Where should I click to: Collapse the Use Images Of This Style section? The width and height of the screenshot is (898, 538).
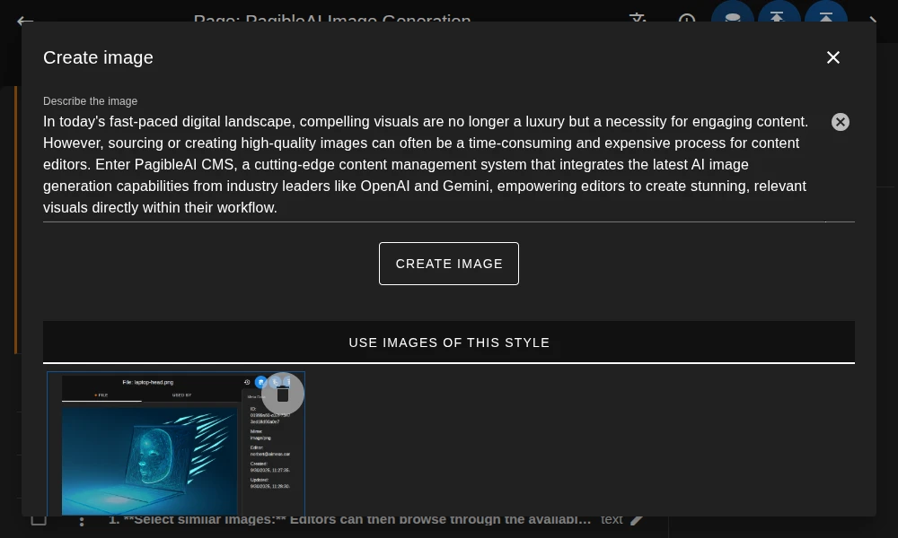(x=449, y=343)
